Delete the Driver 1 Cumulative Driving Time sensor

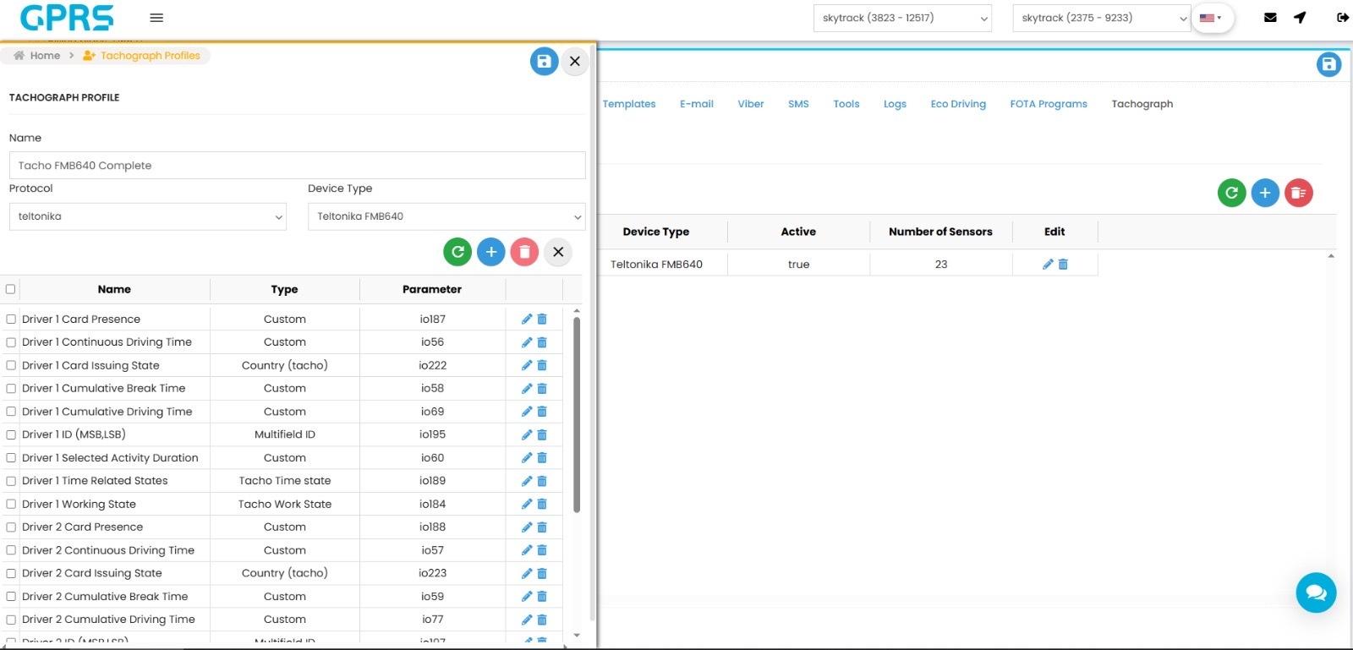tap(542, 412)
